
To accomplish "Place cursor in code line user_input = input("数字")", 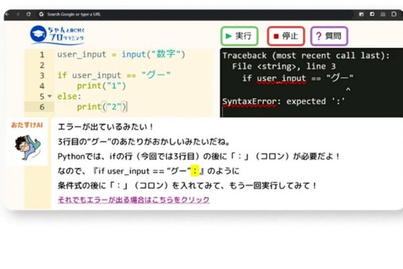I will [121, 54].
